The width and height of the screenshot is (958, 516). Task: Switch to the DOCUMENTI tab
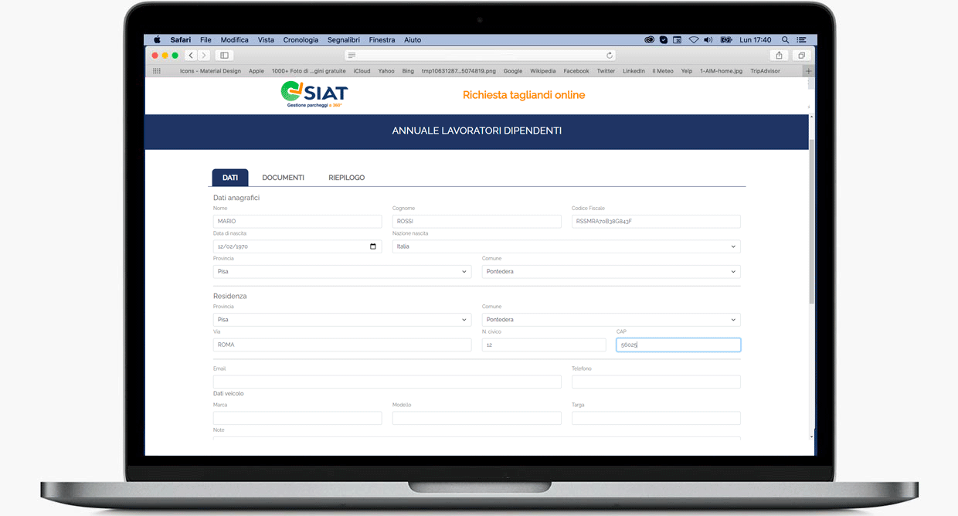[283, 178]
